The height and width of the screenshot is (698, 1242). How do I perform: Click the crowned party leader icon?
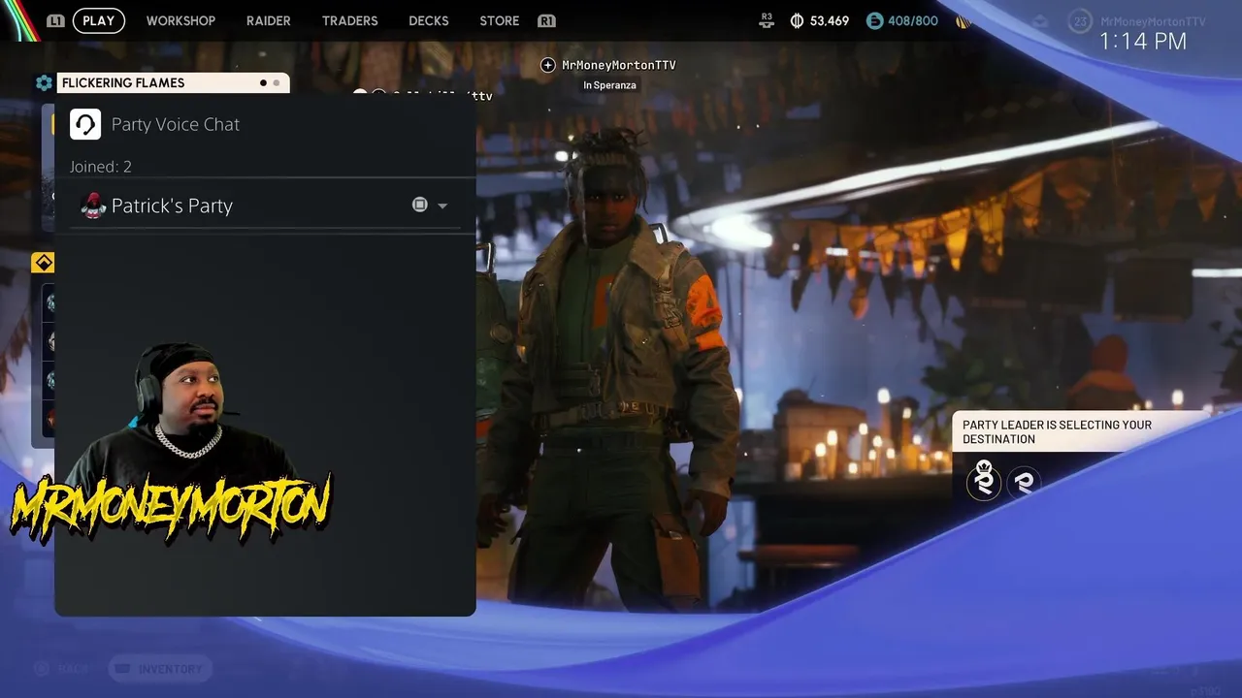pos(984,481)
